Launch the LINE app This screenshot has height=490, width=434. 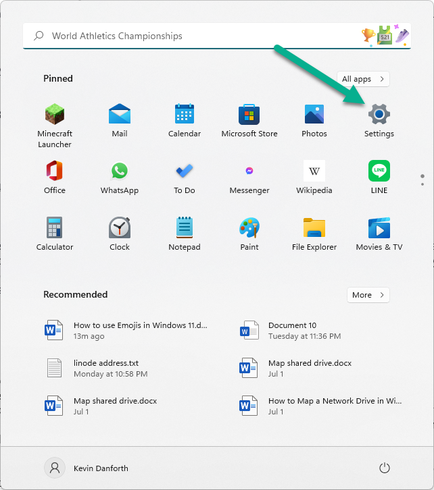tap(379, 178)
